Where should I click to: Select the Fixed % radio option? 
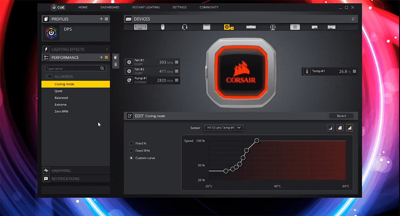click(x=131, y=143)
